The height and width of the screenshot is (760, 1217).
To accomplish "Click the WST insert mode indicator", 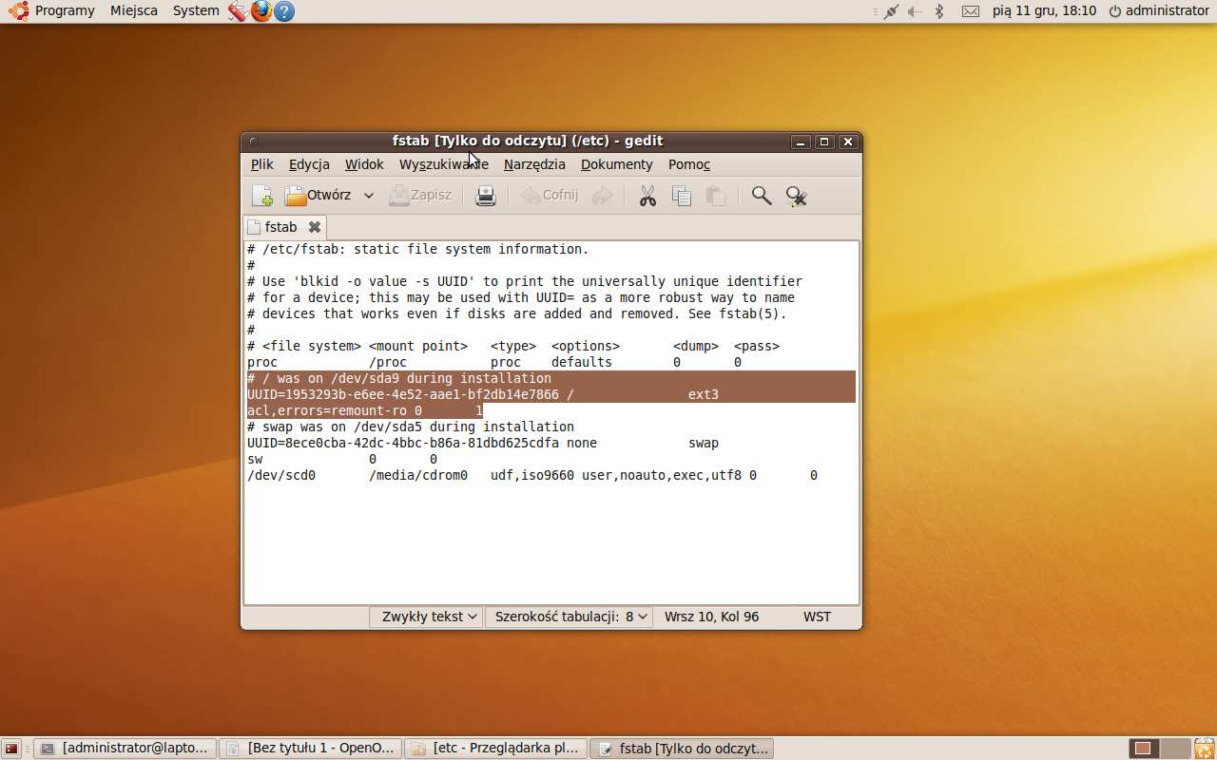I will pos(817,617).
